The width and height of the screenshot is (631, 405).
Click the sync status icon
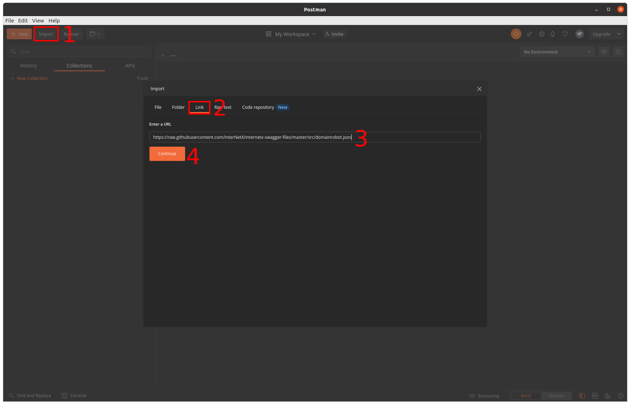(x=516, y=34)
